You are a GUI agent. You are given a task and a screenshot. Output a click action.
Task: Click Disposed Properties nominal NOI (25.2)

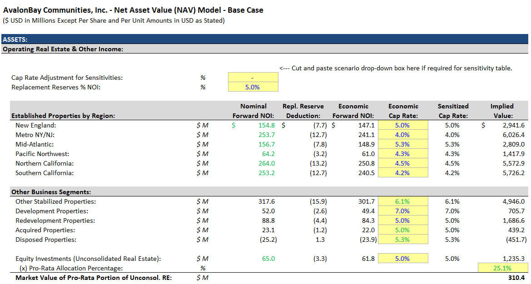point(268,240)
